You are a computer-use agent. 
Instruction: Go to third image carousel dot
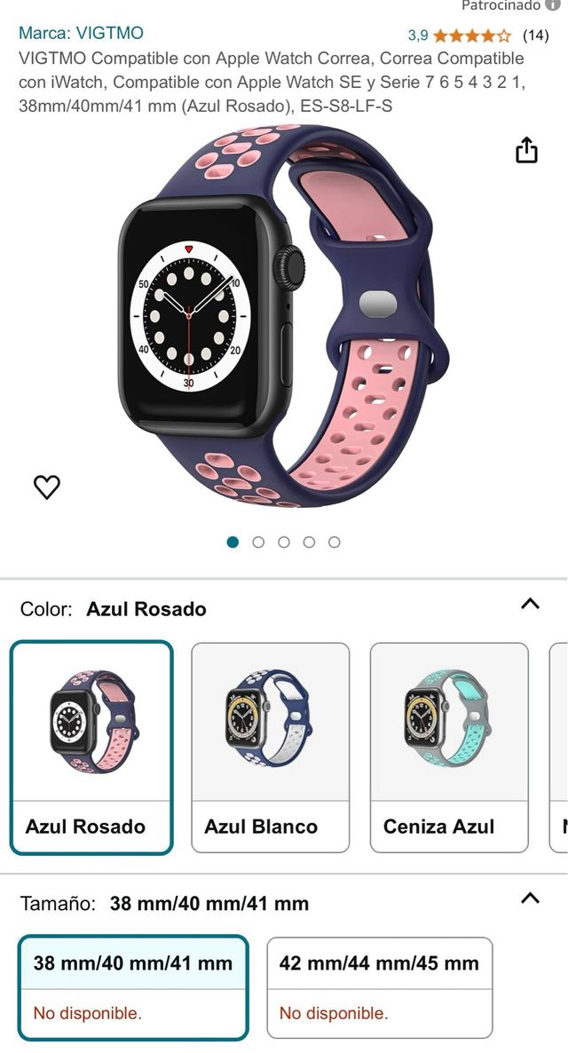283,542
